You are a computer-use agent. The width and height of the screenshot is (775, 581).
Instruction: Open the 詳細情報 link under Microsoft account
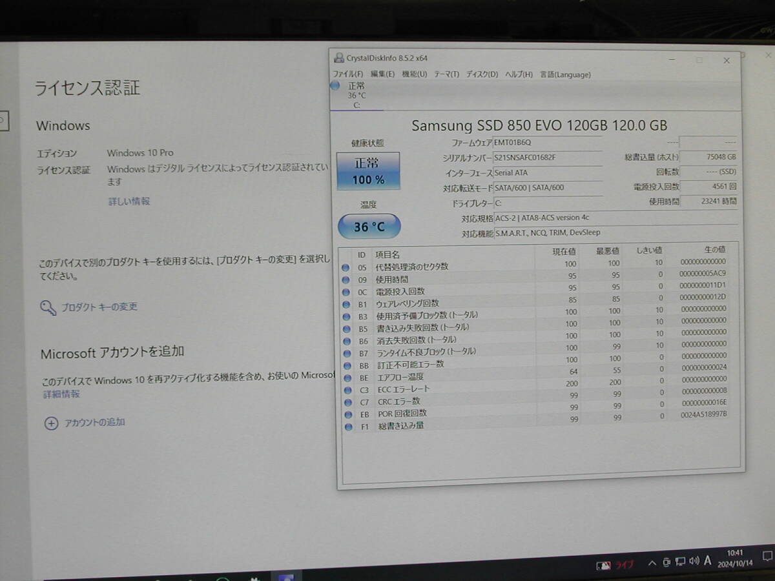tap(61, 394)
